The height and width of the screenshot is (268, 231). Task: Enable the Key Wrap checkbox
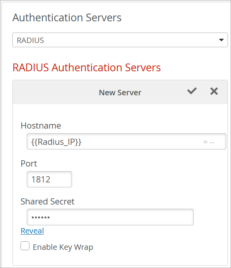click(25, 246)
